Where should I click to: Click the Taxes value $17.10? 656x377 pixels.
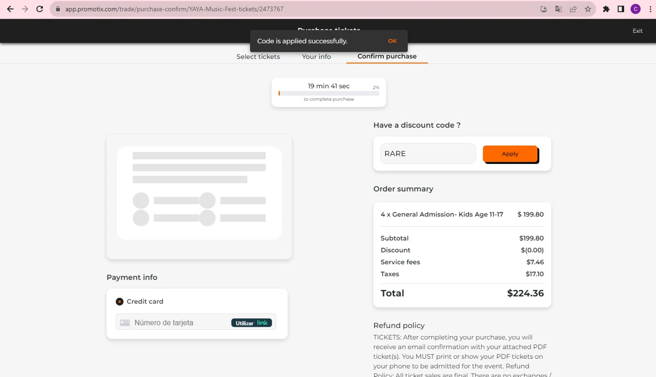pos(534,274)
